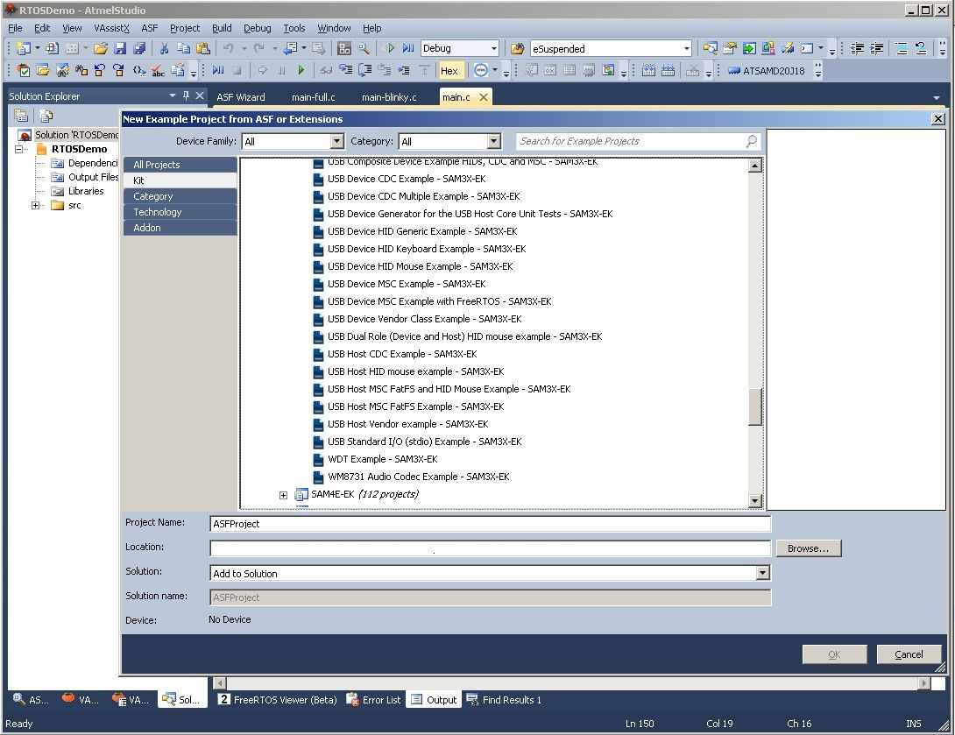Click the Search for Example Projects field
Image resolution: width=955 pixels, height=735 pixels.
tap(630, 141)
